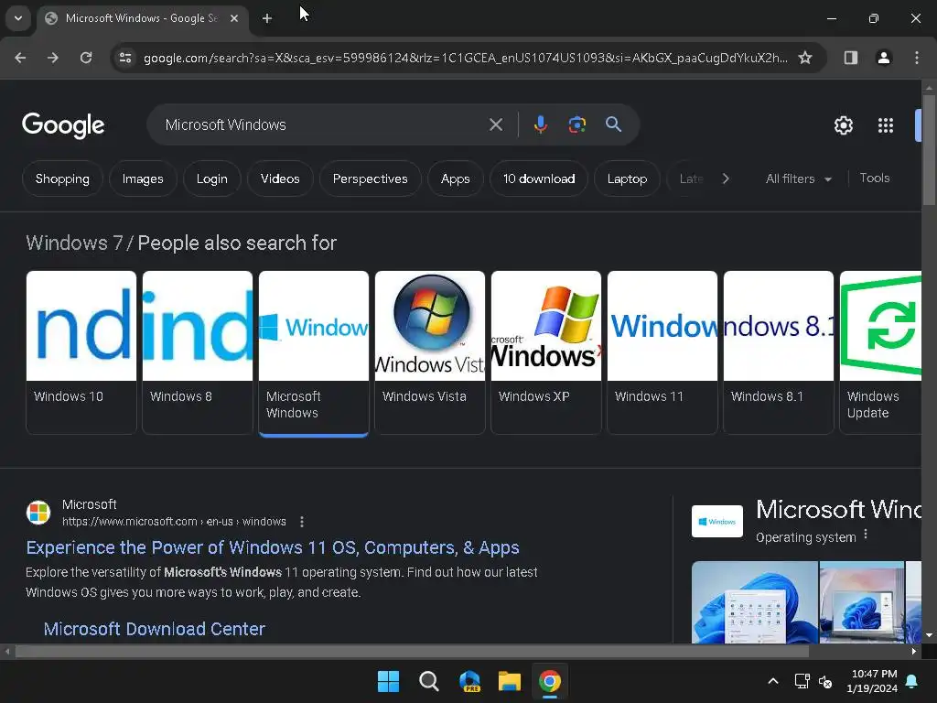Switch to the Videos filter
937x703 pixels.
coord(280,178)
